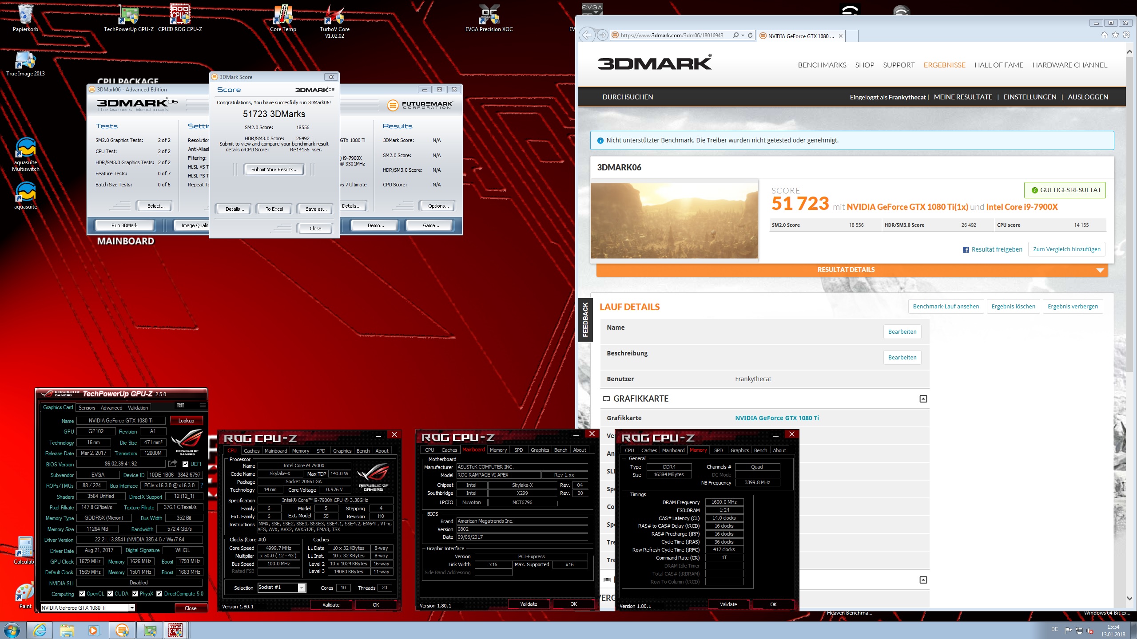The height and width of the screenshot is (639, 1137).
Task: Click Run 3DMark button
Action: tap(124, 225)
